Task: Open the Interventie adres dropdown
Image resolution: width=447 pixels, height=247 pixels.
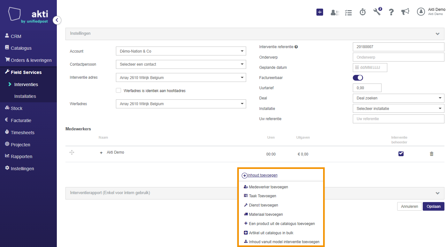Action: 181,77
